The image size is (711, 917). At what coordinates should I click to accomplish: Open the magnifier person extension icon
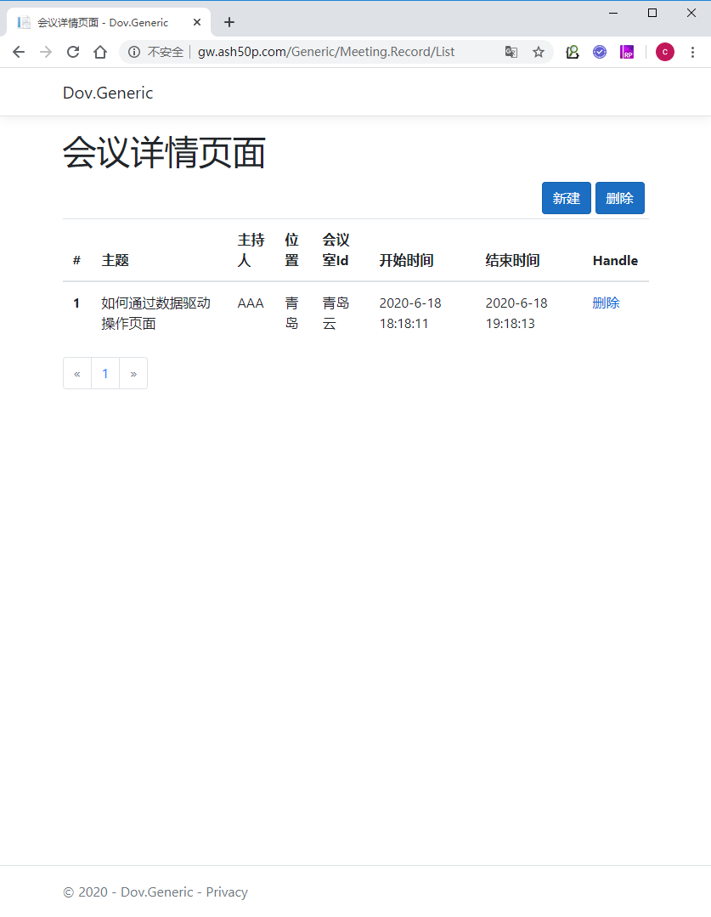572,52
